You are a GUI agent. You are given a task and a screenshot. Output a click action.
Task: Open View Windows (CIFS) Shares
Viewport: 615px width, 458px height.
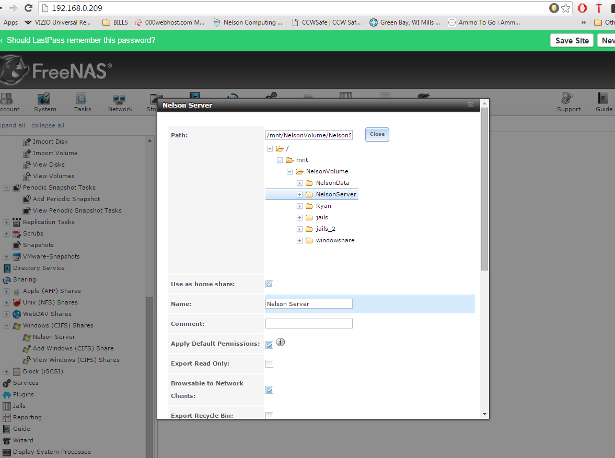point(76,360)
